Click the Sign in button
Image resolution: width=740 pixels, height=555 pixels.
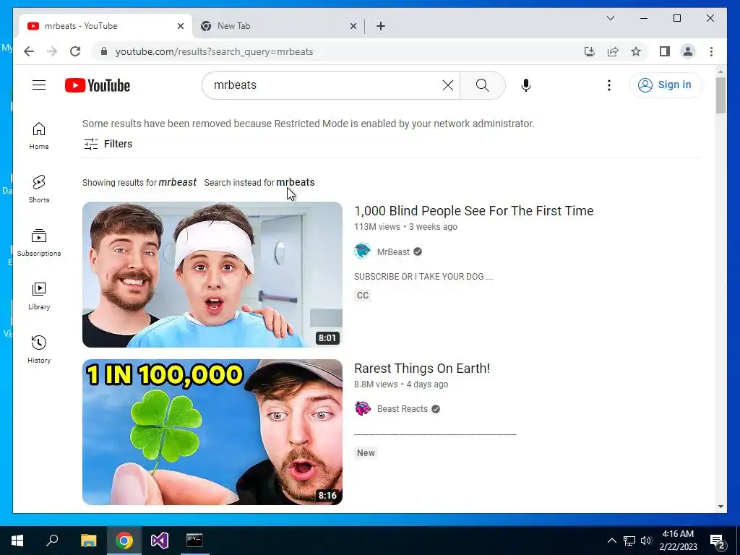coord(666,85)
